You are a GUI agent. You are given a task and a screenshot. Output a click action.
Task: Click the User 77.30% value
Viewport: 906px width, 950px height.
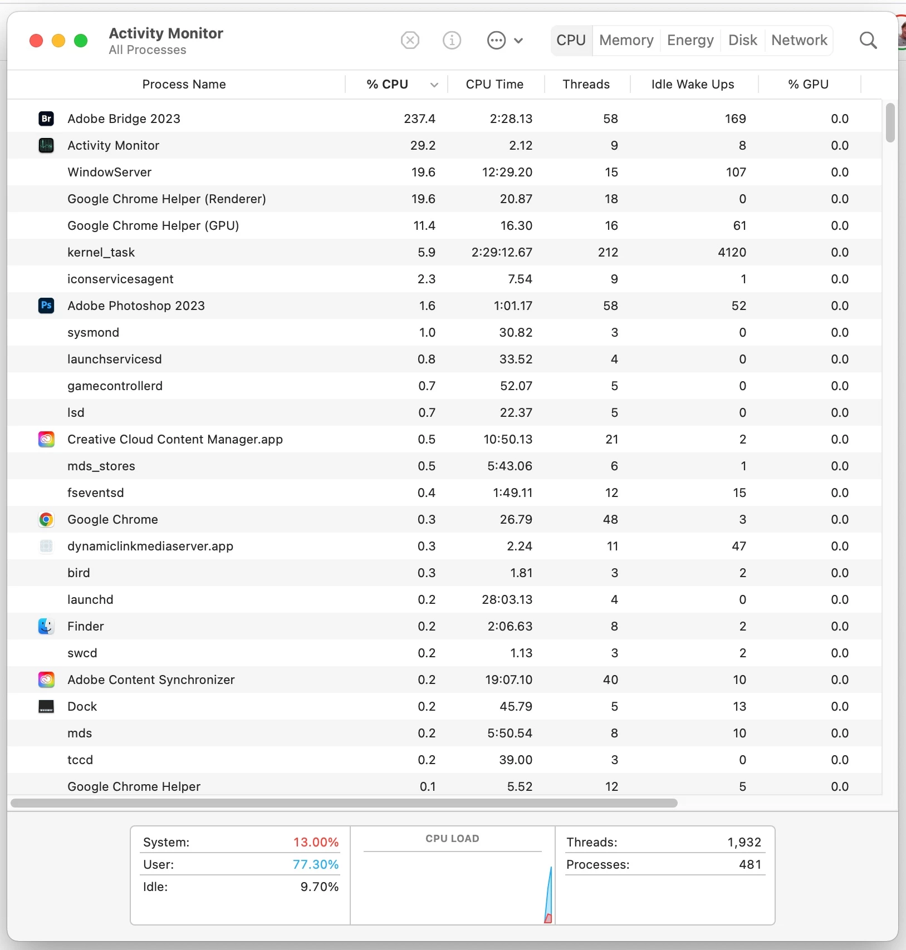click(316, 864)
